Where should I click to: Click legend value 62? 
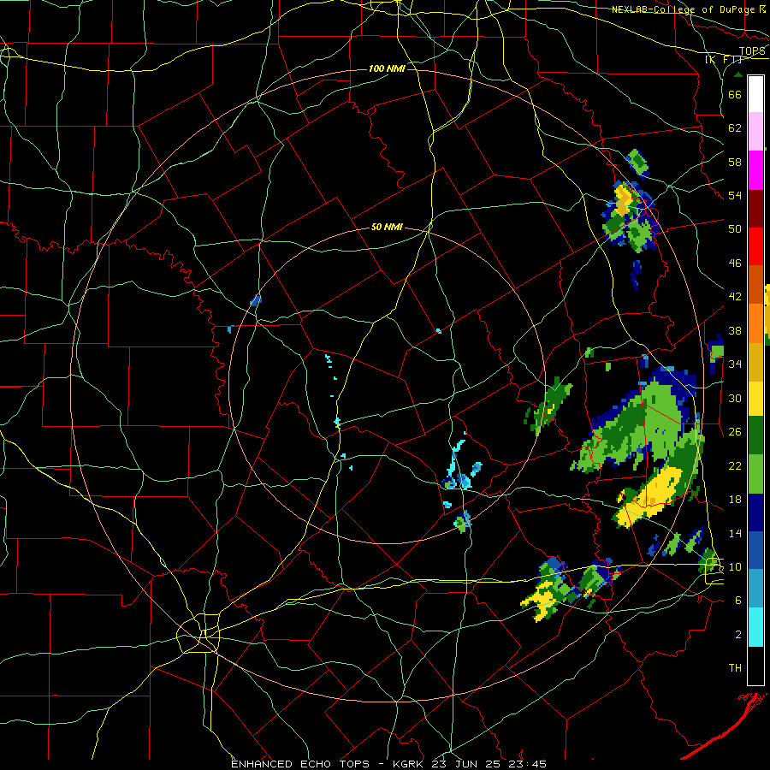click(735, 128)
